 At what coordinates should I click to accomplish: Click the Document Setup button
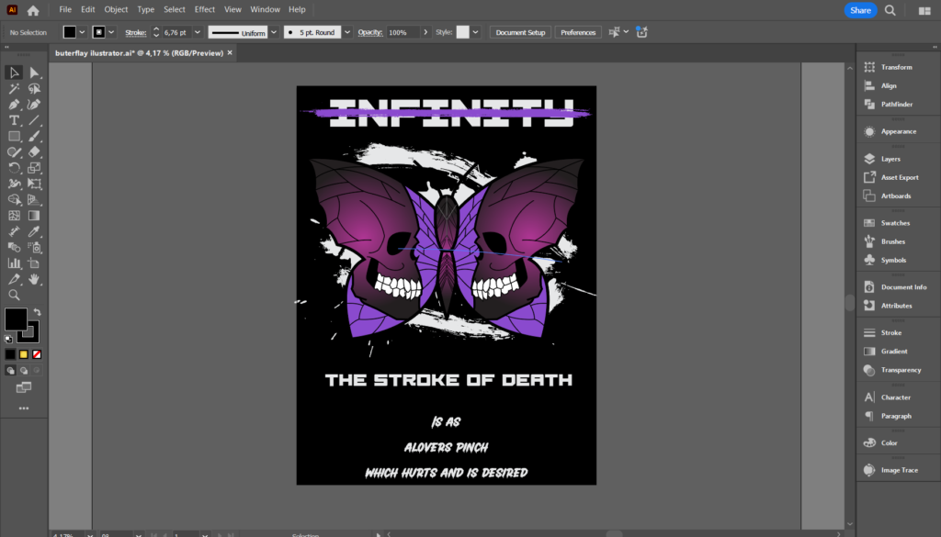tap(520, 32)
